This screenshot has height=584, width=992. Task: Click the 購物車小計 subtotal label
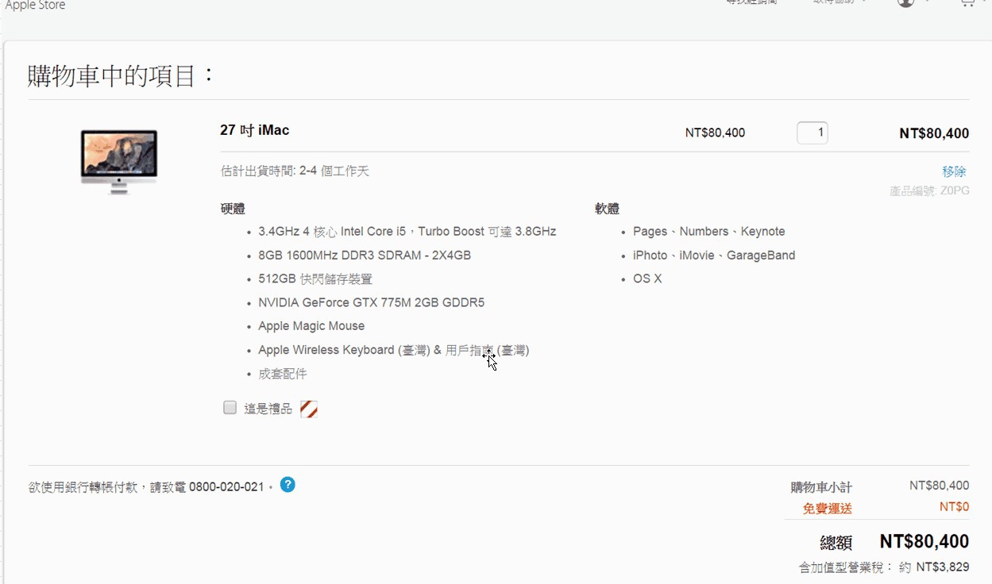click(x=821, y=487)
